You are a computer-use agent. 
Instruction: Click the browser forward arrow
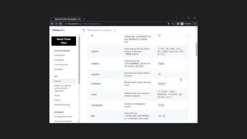[56, 24]
